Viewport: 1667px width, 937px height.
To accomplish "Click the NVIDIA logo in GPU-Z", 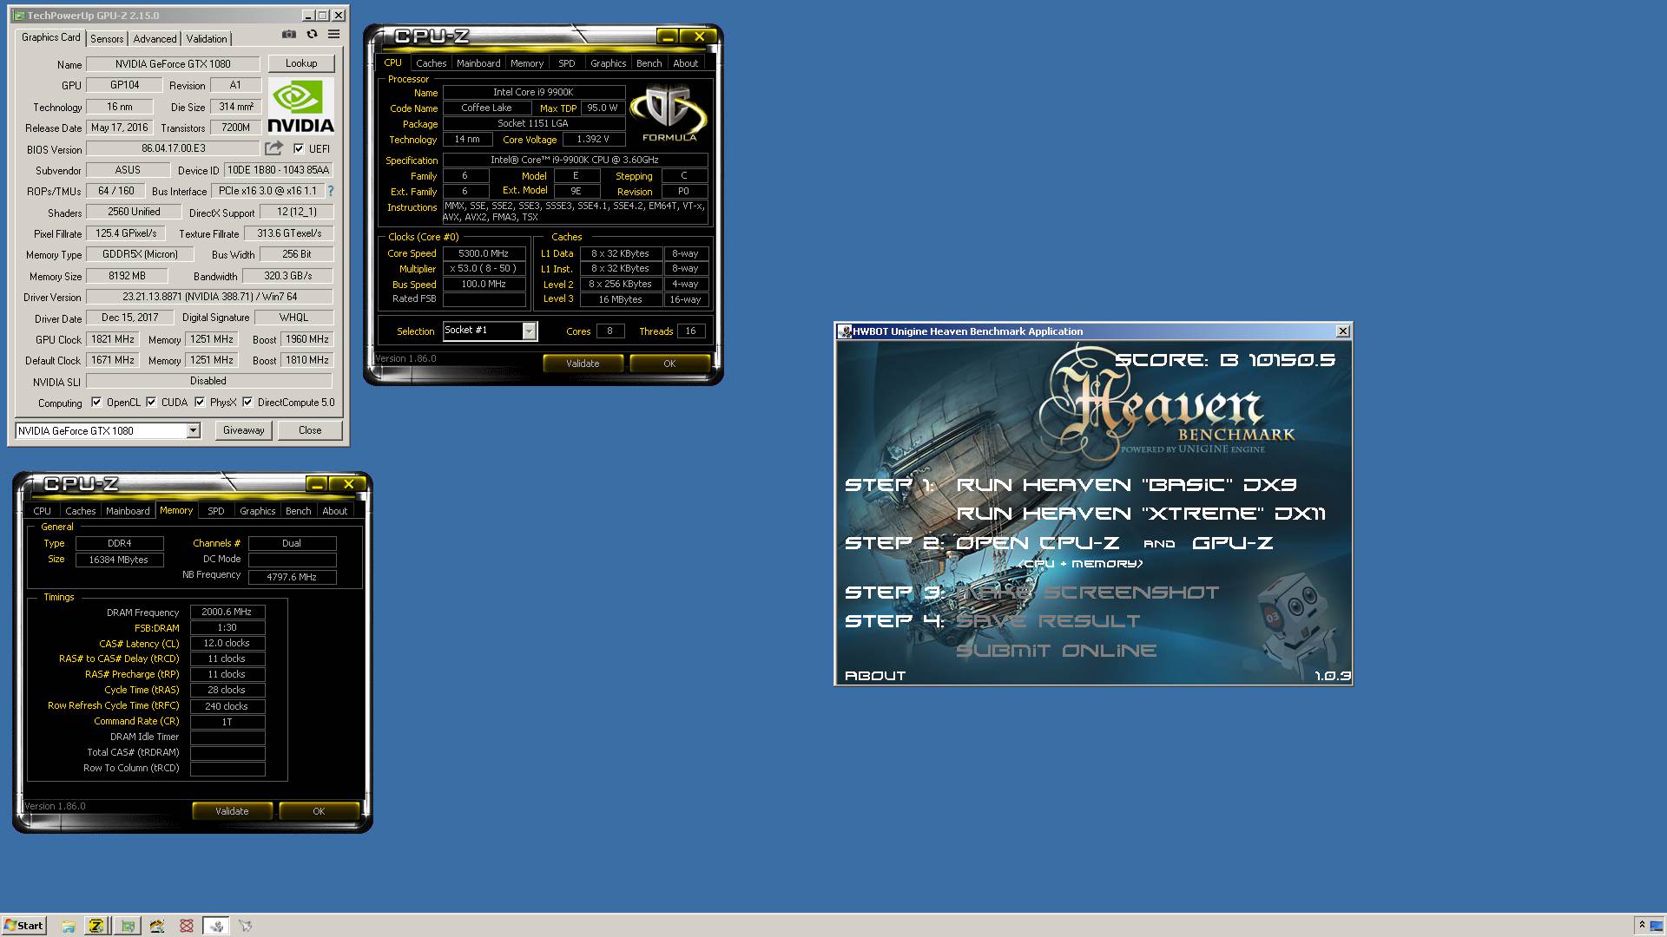I will click(300, 106).
